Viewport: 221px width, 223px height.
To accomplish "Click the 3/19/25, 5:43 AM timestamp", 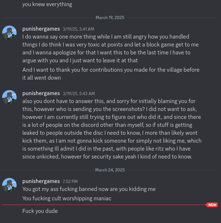I will (x=79, y=94).
